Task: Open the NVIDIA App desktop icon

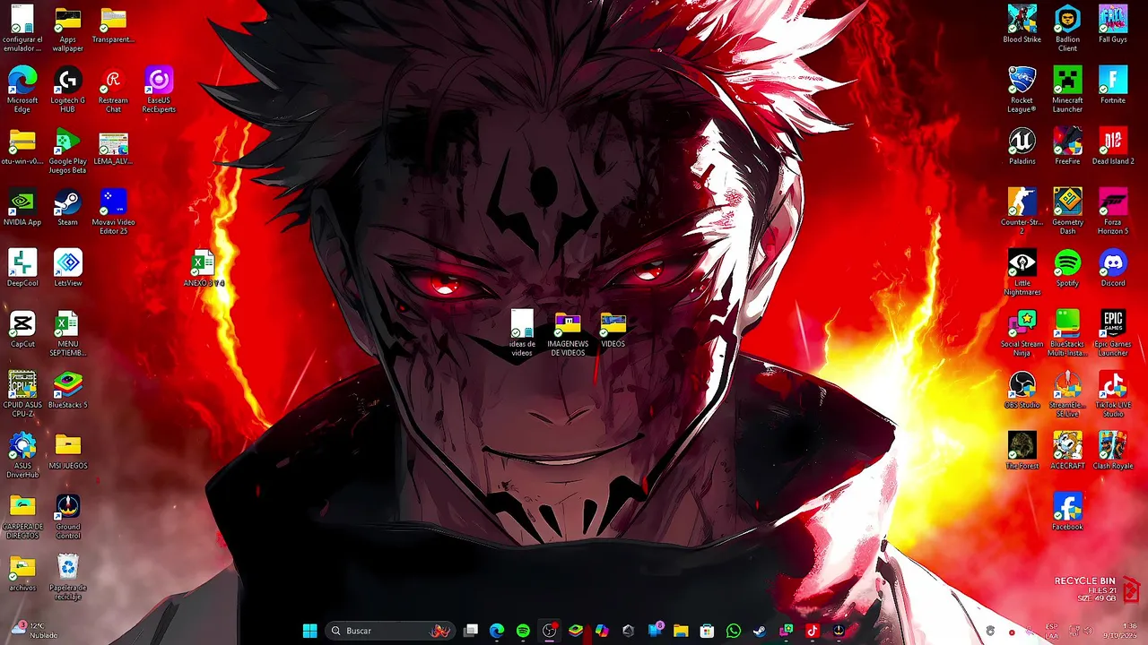Action: tap(22, 207)
